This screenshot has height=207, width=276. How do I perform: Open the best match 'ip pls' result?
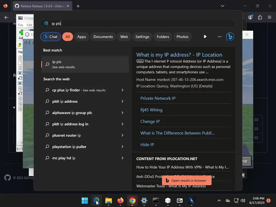pyautogui.click(x=85, y=64)
